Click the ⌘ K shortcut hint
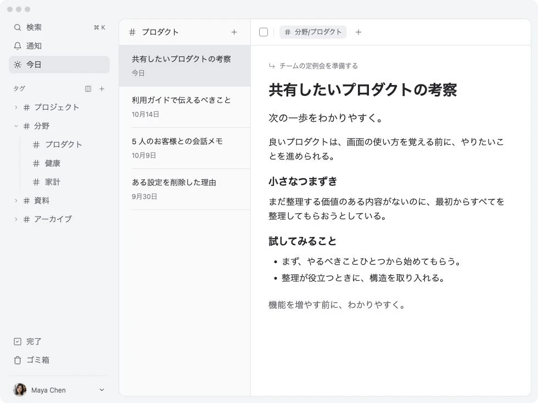 tap(99, 27)
